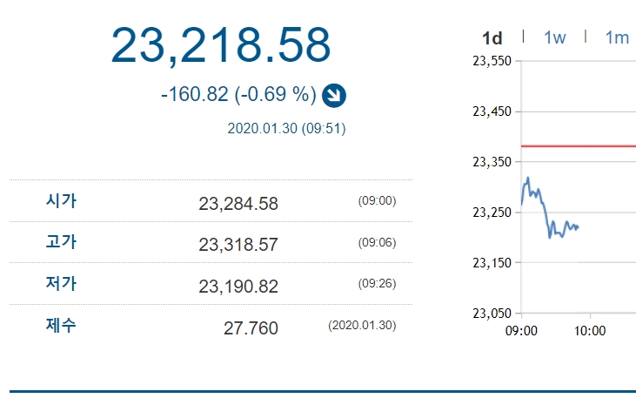636x405 pixels.
Task: Click the main index value 23,218.58
Action: (x=221, y=45)
